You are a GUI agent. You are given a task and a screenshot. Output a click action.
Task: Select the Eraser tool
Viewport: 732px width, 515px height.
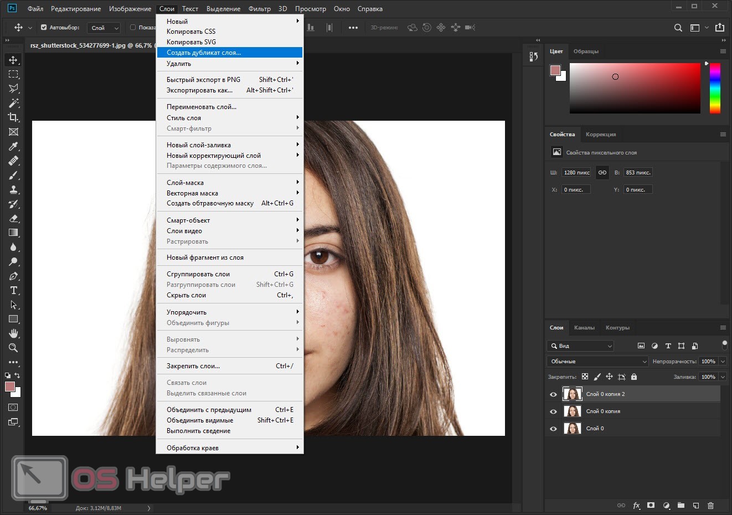(13, 218)
